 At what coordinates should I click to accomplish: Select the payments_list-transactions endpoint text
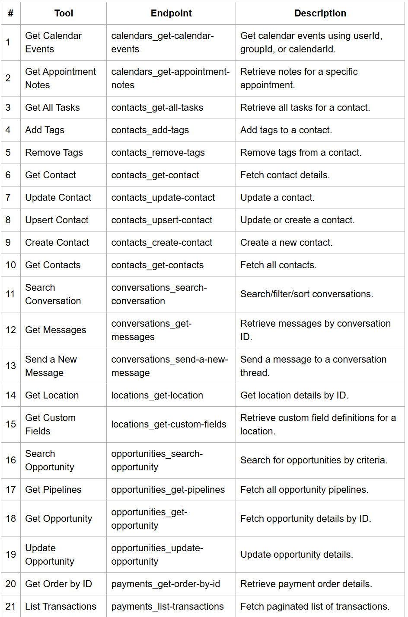tap(167, 607)
